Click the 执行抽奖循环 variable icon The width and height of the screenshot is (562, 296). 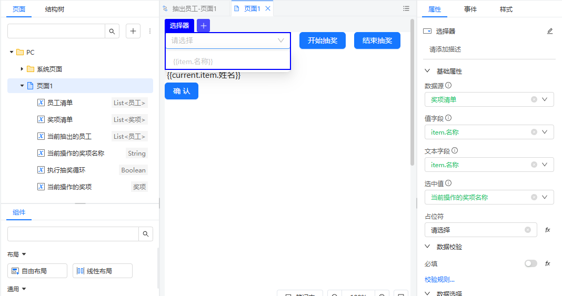pyautogui.click(x=41, y=170)
